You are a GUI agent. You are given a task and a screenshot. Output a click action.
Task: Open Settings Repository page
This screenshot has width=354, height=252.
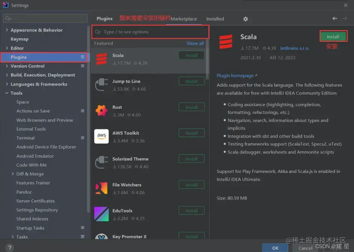(37, 210)
